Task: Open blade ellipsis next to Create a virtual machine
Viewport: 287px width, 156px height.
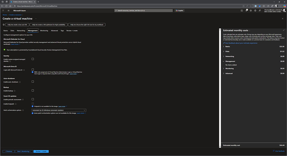Action: click(x=36, y=19)
